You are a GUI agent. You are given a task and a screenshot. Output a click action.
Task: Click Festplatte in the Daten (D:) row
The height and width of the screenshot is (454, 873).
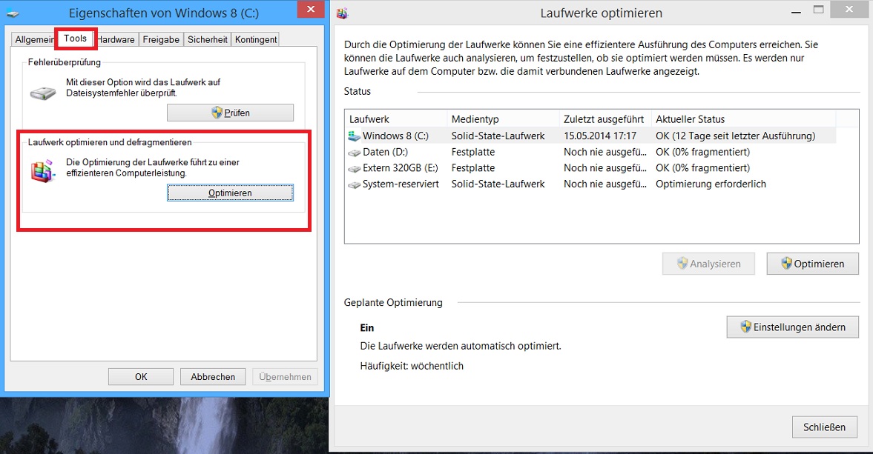(x=472, y=152)
